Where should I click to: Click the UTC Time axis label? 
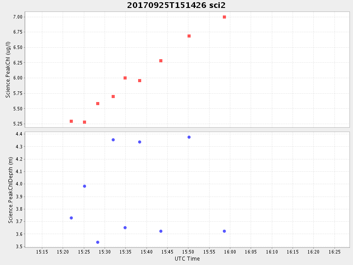(x=187, y=259)
